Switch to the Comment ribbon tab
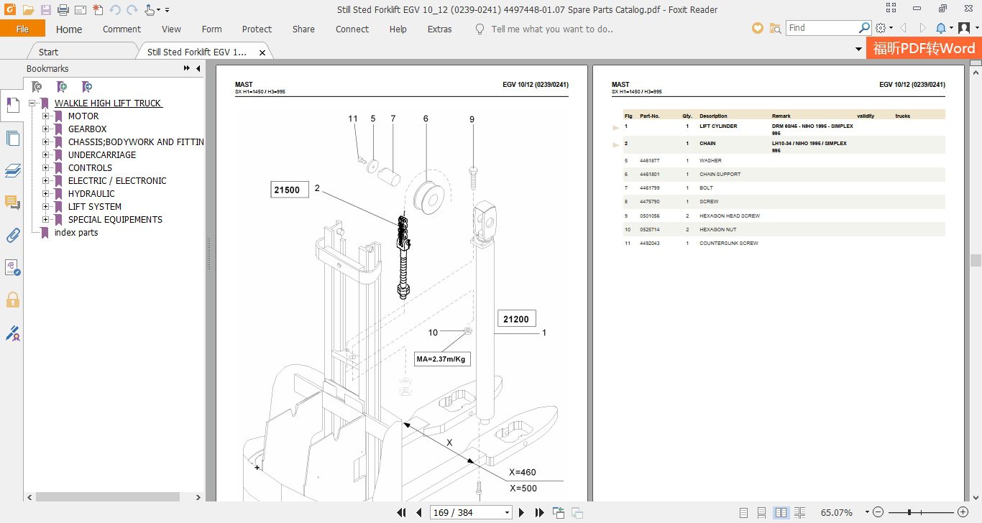This screenshot has height=523, width=982. pos(121,29)
